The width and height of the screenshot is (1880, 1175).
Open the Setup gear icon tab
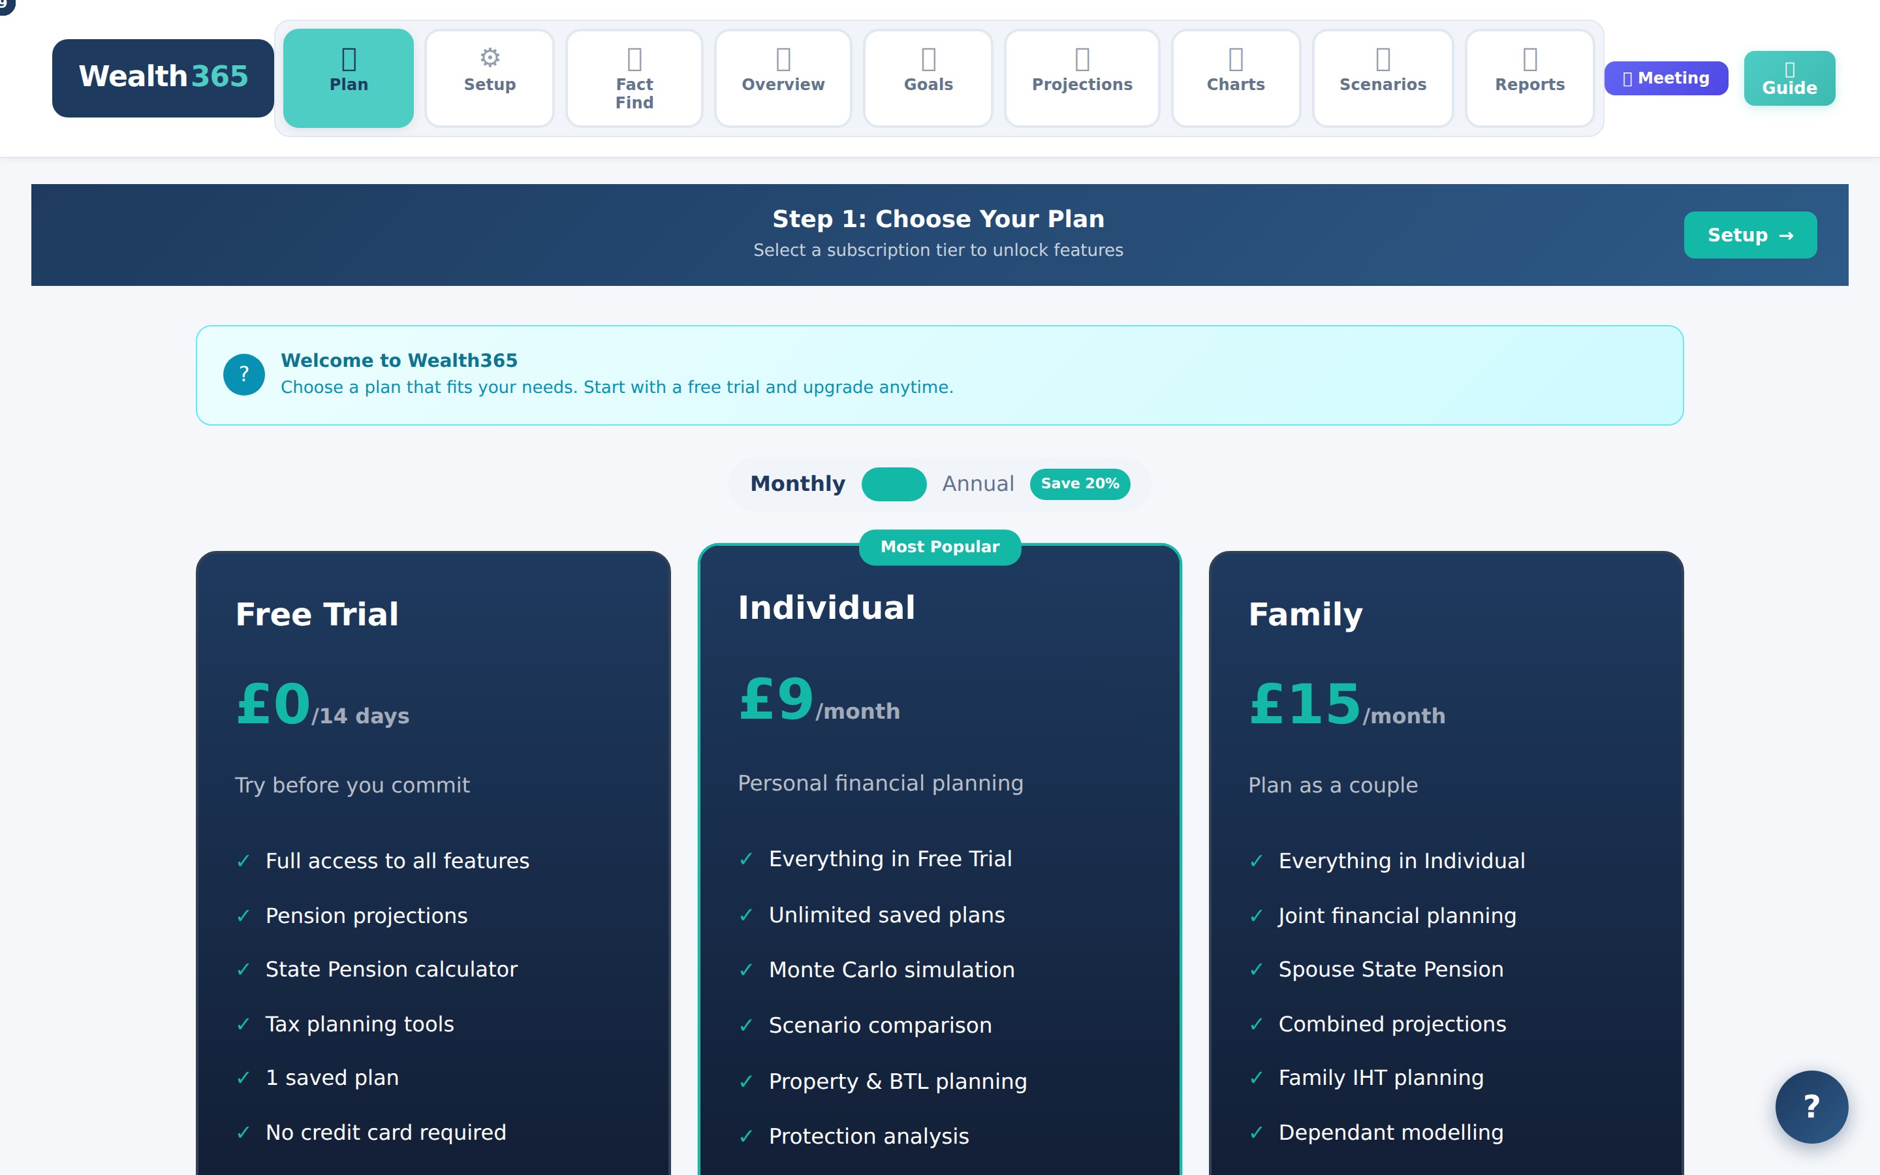tap(490, 58)
